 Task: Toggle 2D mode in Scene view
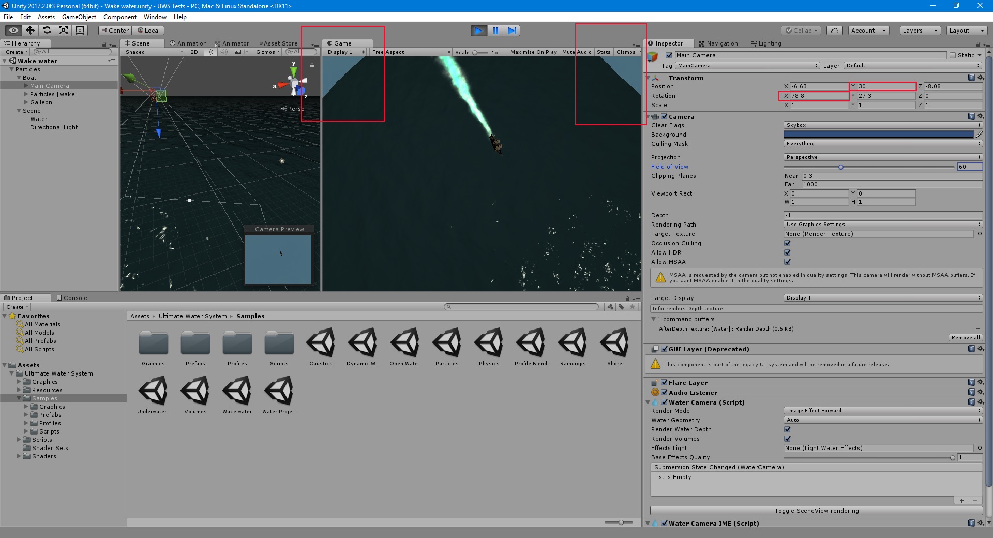point(194,52)
